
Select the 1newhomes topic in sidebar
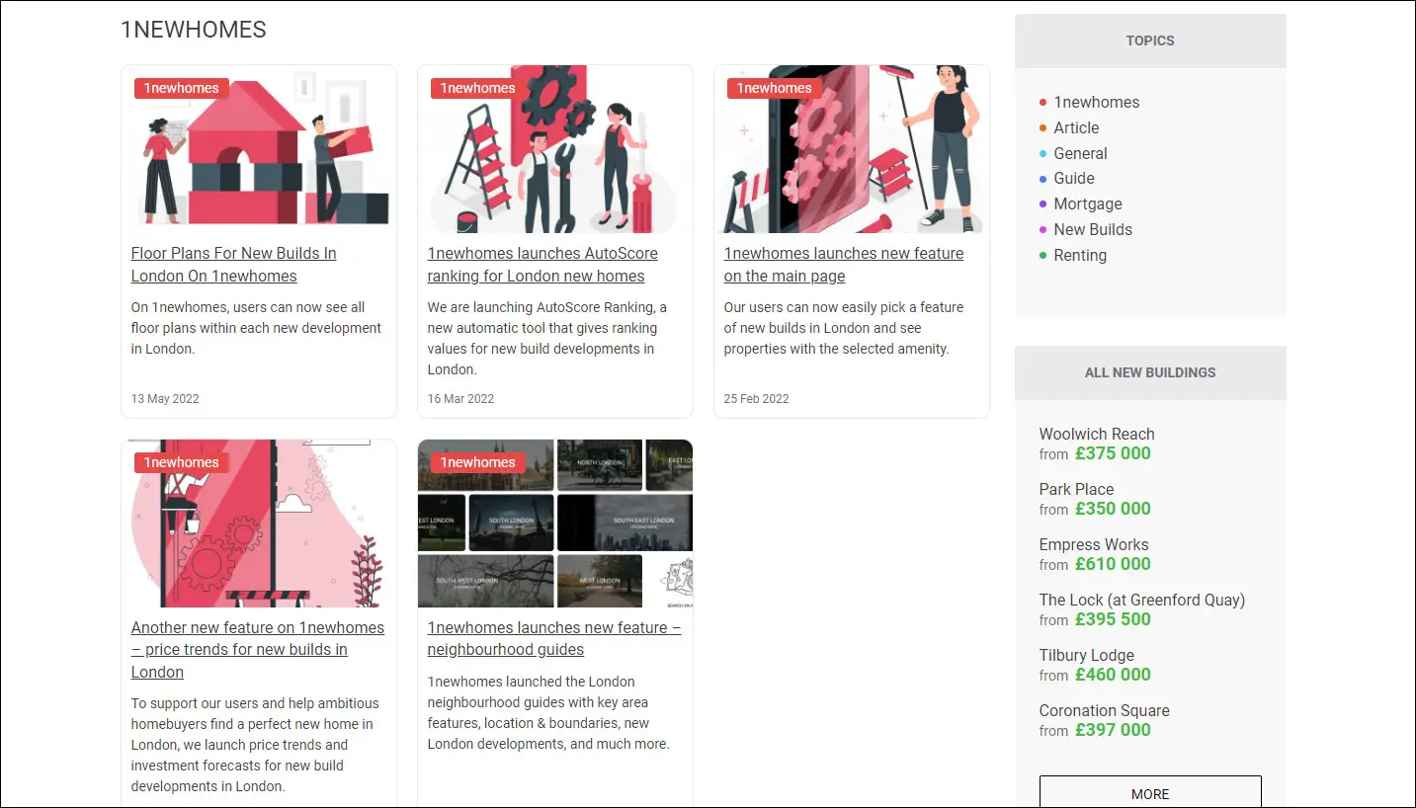[1096, 102]
